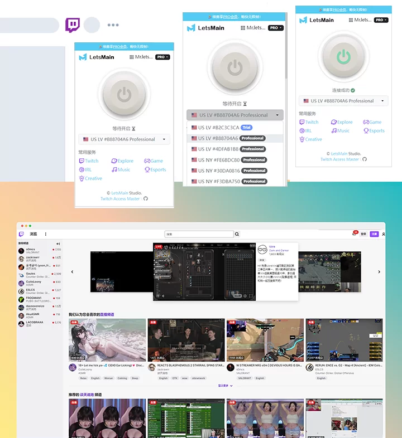Collapse the recommended channels sidebar
The width and height of the screenshot is (402, 438).
click(58, 244)
